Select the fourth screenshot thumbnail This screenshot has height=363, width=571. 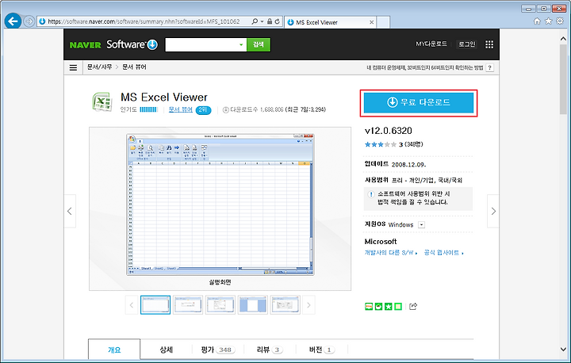coord(253,304)
